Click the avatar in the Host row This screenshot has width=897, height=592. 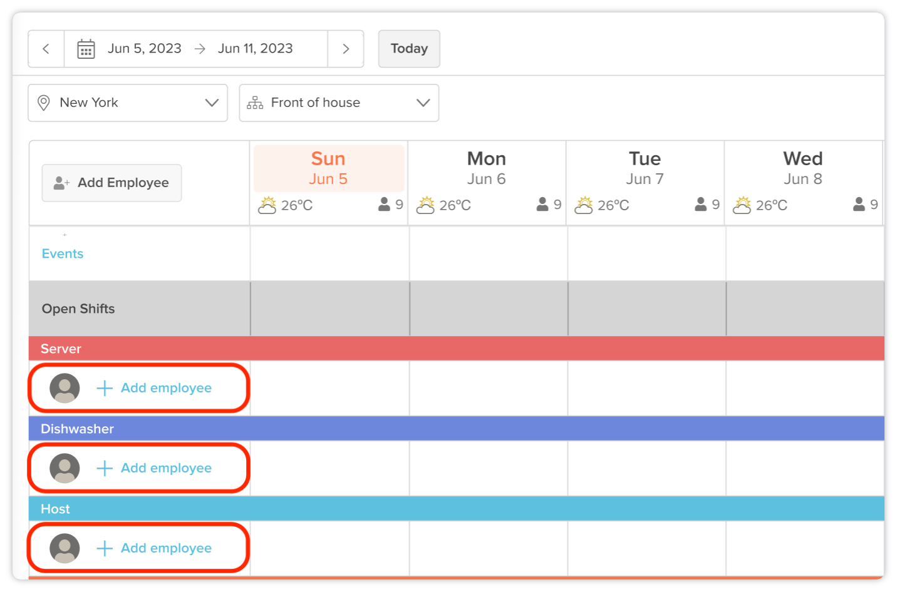click(x=65, y=548)
